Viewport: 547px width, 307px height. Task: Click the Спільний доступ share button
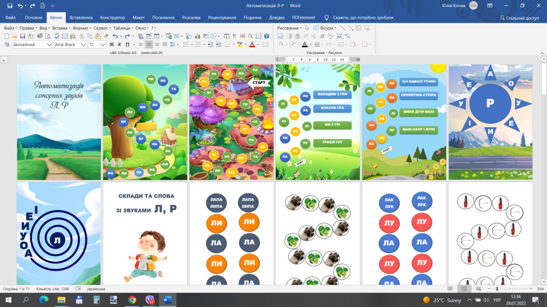519,18
